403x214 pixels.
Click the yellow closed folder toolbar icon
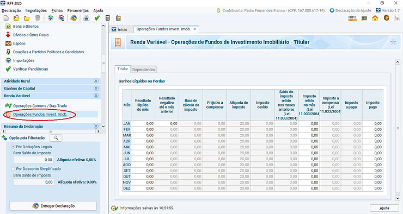click(27, 18)
